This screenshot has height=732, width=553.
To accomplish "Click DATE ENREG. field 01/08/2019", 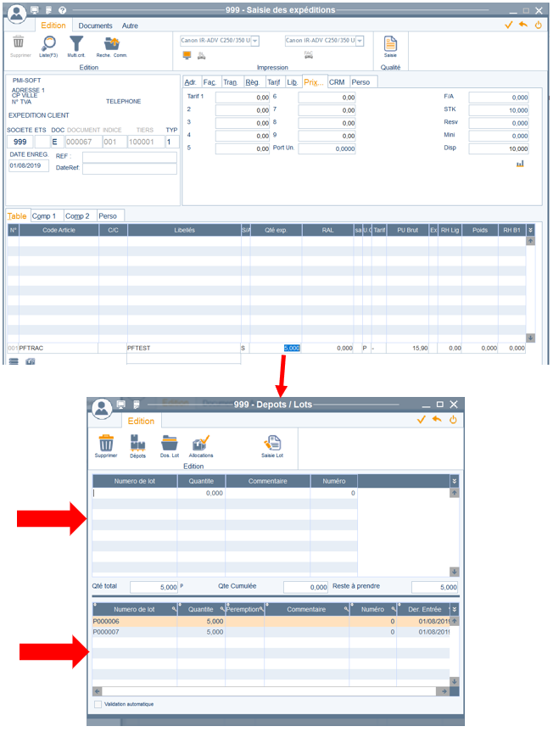I will click(x=29, y=165).
